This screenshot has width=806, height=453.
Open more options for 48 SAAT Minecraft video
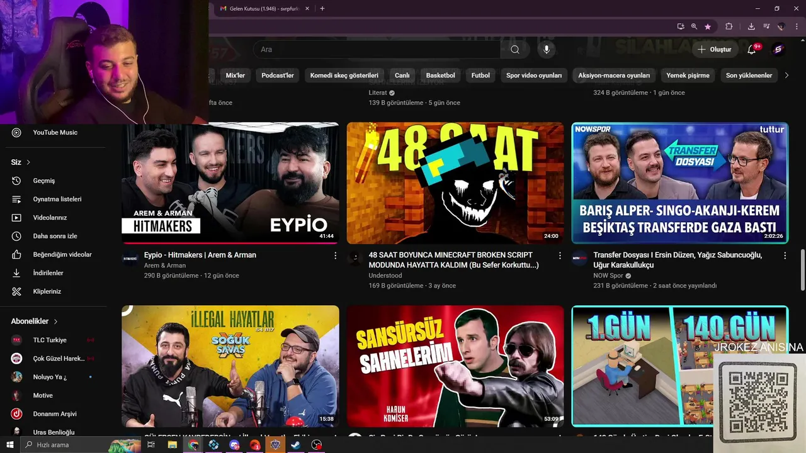pos(560,255)
